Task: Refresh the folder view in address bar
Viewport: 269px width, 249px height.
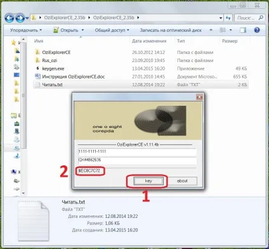Action: pyautogui.click(x=228, y=18)
